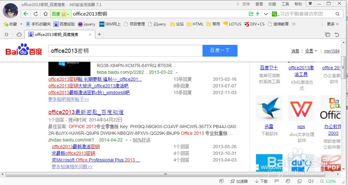
Task: Click the green lightning speed-mode icon
Action: click(258, 14)
